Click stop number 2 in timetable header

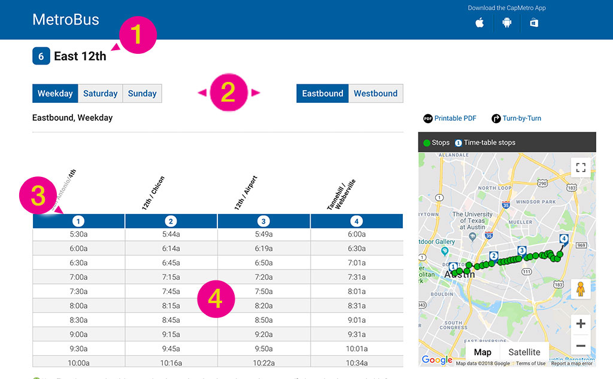point(171,221)
